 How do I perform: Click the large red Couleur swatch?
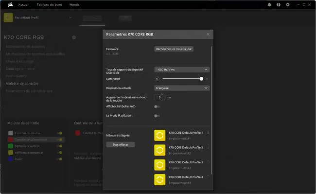pyautogui.click(x=78, y=133)
